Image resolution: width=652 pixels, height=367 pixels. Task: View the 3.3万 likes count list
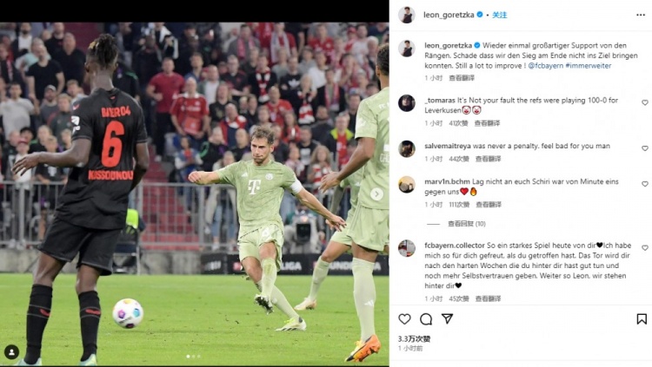pyautogui.click(x=414, y=338)
